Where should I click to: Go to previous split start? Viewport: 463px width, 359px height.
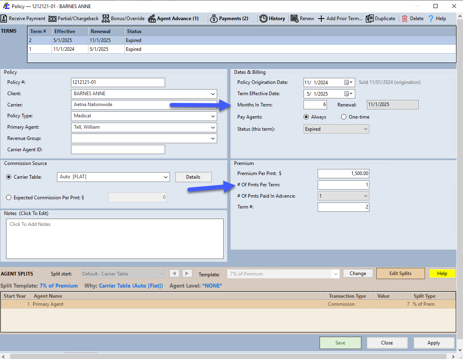click(x=174, y=273)
